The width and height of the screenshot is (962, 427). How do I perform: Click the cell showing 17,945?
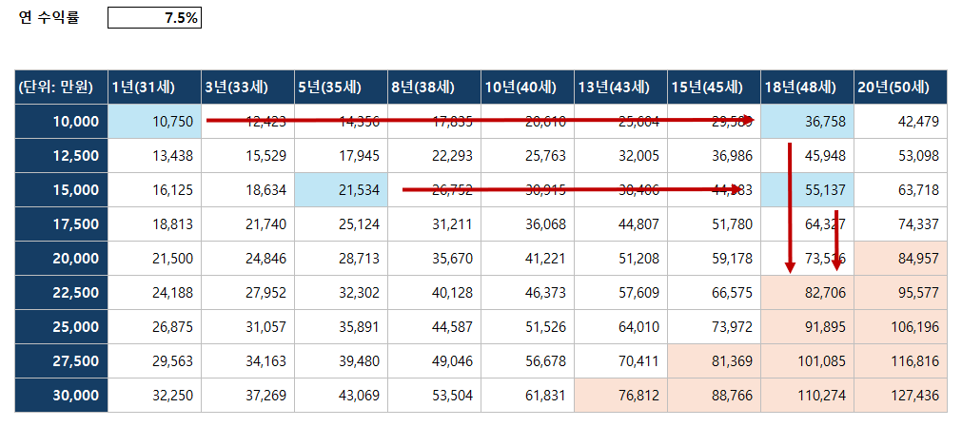click(x=341, y=156)
